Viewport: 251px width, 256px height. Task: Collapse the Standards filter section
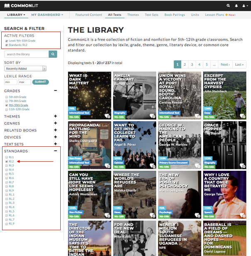point(56,151)
